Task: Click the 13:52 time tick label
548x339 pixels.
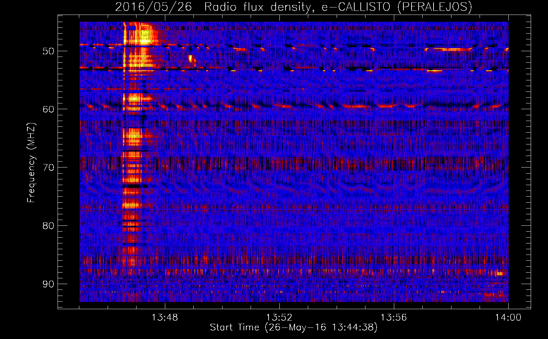Action: point(279,318)
